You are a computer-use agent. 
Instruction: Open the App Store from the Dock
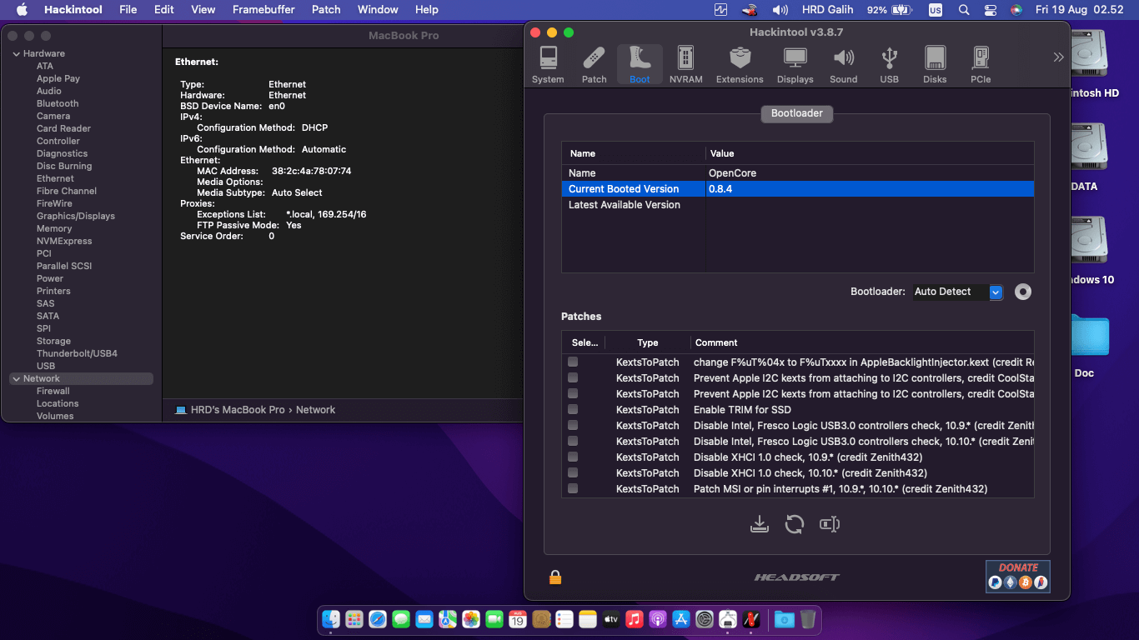681,619
